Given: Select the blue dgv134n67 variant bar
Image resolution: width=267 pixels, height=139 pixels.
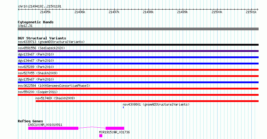Looking at the screenshot, I should [138, 64].
